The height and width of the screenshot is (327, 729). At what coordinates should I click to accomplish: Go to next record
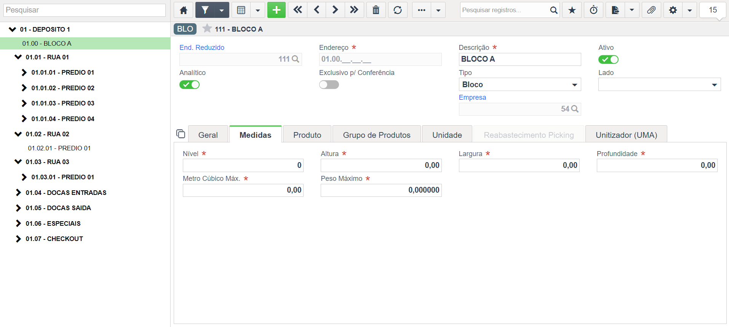coord(335,10)
